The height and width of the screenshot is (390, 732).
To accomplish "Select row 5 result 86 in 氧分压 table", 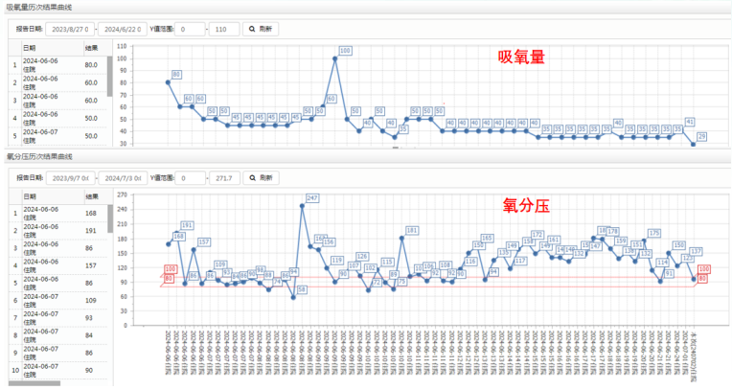I will point(89,283).
